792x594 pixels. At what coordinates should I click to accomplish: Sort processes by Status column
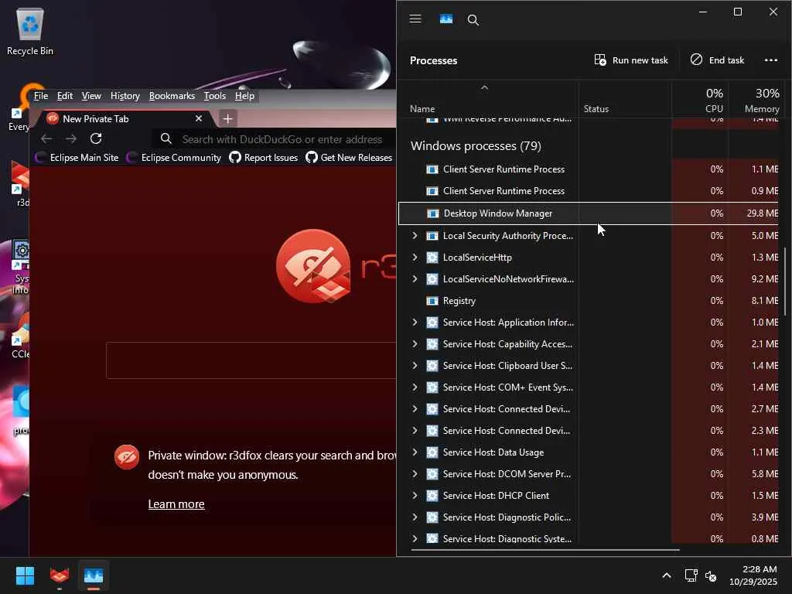point(596,108)
